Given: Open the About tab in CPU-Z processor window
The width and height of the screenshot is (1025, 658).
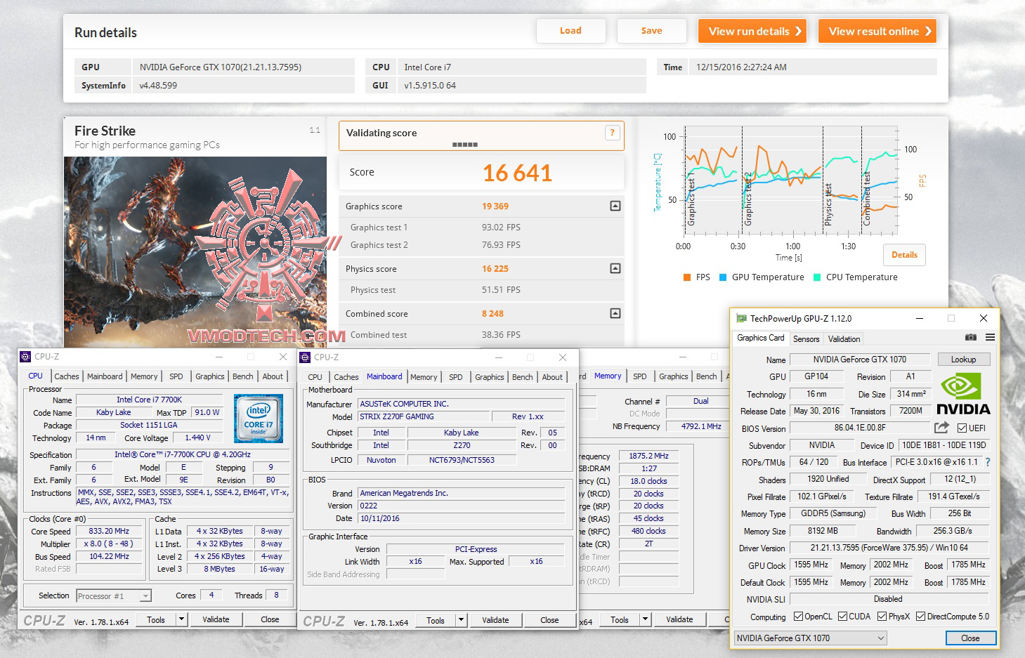Looking at the screenshot, I should point(273,376).
